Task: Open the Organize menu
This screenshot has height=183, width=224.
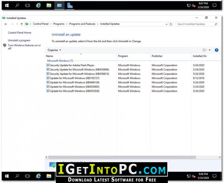Action: click(x=54, y=50)
